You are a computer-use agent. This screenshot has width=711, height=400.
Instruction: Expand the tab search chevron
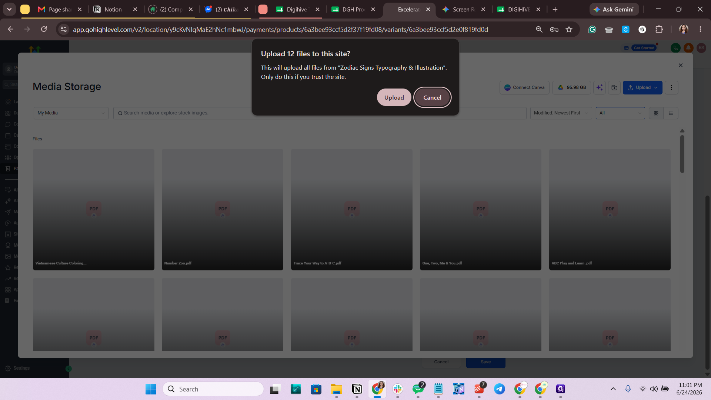tap(9, 9)
